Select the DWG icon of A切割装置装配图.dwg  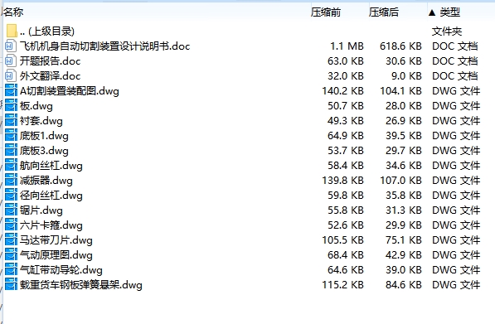tap(11, 91)
